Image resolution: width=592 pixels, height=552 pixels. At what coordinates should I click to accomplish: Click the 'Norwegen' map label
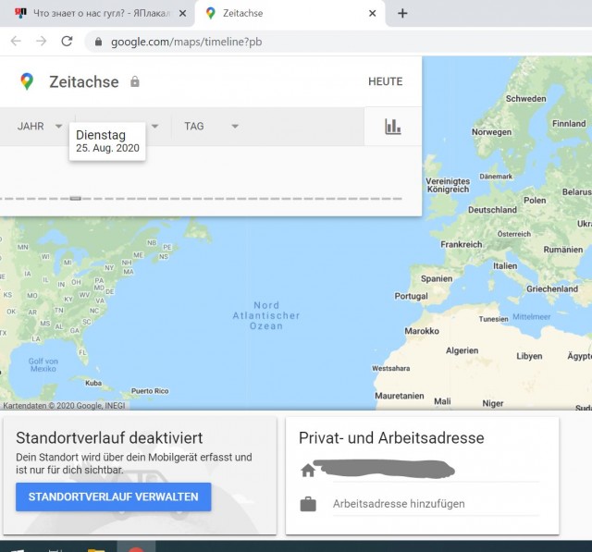point(491,132)
